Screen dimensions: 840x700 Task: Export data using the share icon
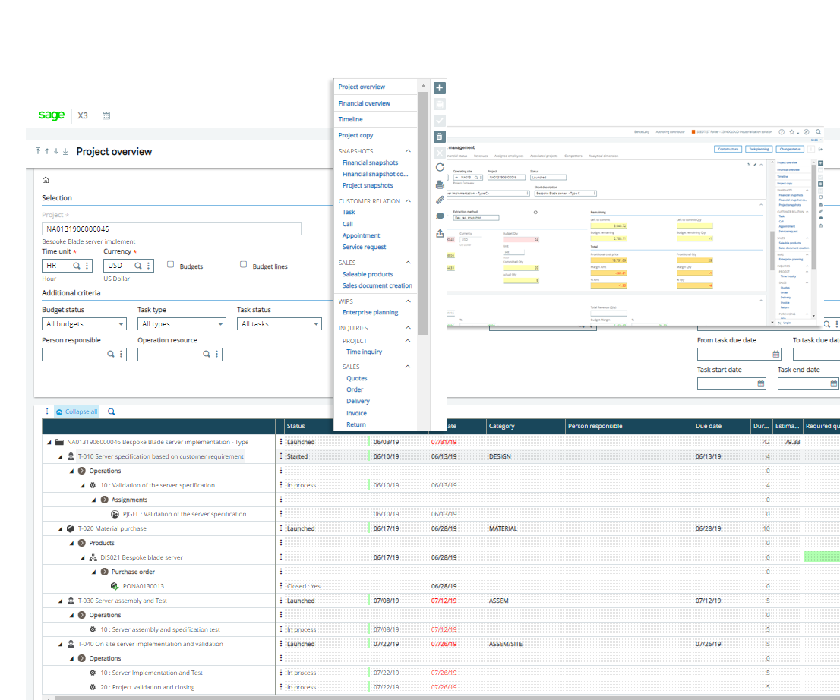[x=439, y=232]
